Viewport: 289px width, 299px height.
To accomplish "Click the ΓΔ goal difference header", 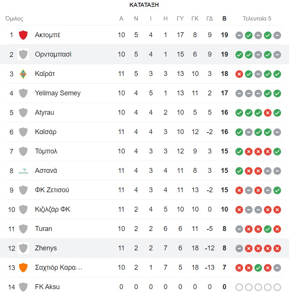I will [x=210, y=19].
